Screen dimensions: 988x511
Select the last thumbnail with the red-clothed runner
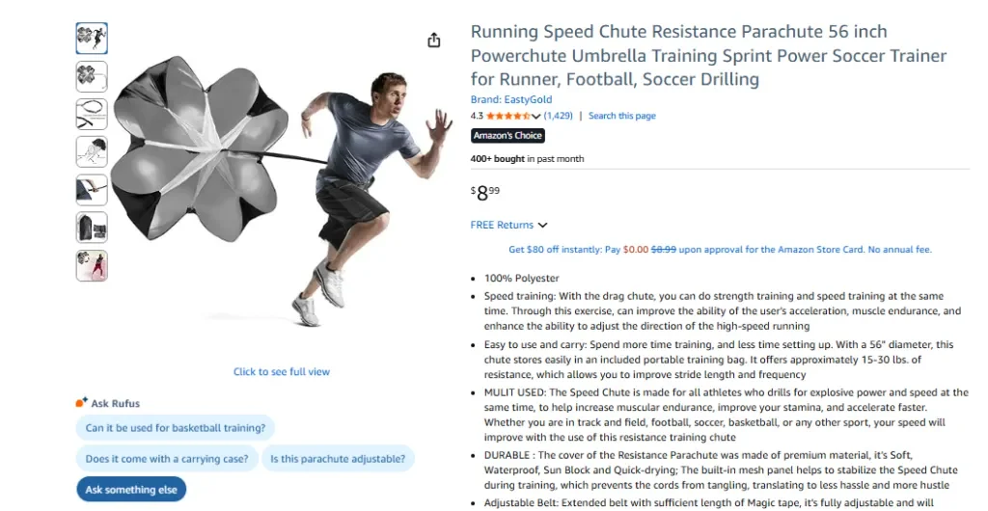(92, 265)
